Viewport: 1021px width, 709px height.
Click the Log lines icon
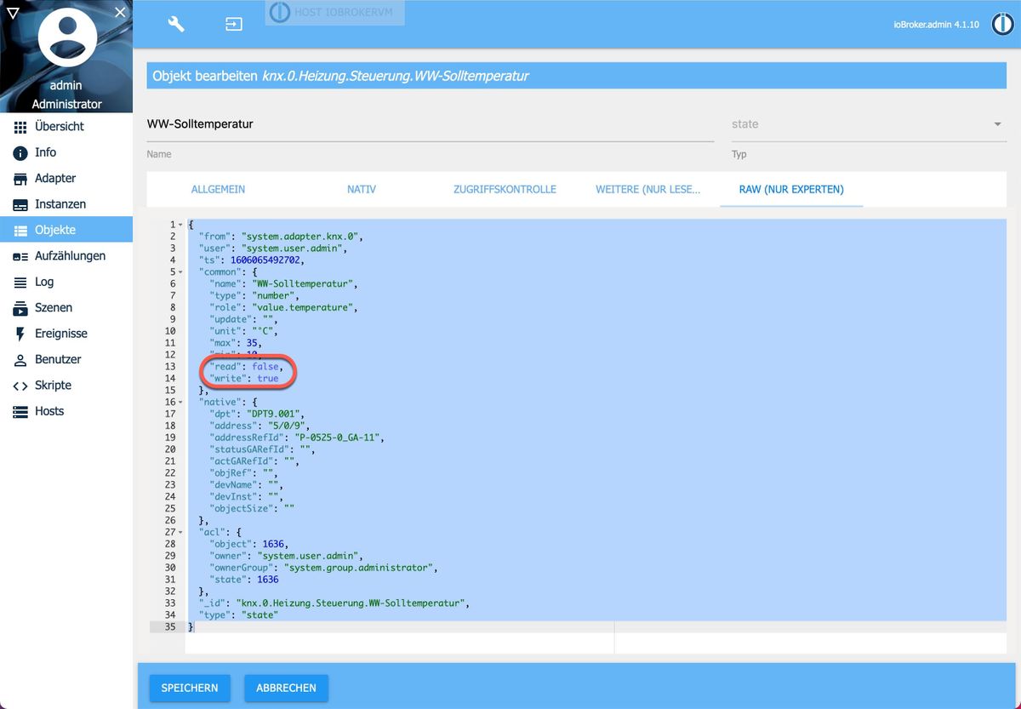[20, 282]
